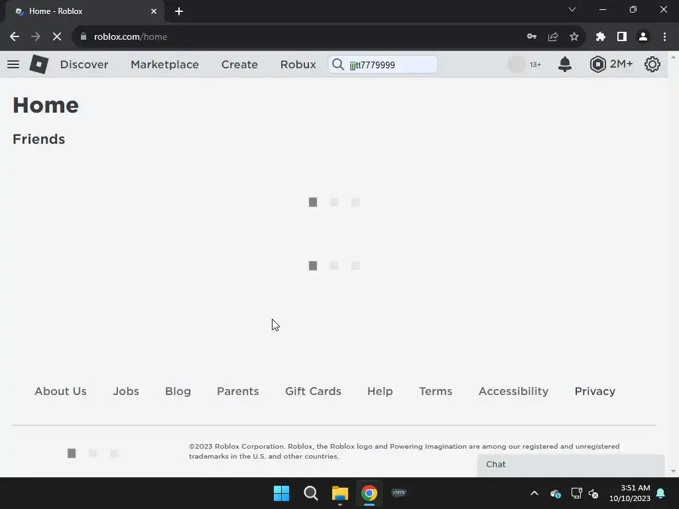Open the Robux page
This screenshot has height=509, width=679.
pos(298,64)
